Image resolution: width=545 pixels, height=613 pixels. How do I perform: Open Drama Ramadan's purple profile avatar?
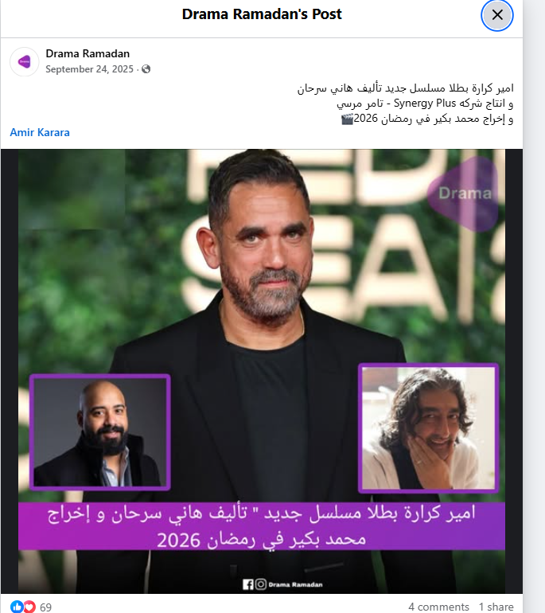(24, 62)
